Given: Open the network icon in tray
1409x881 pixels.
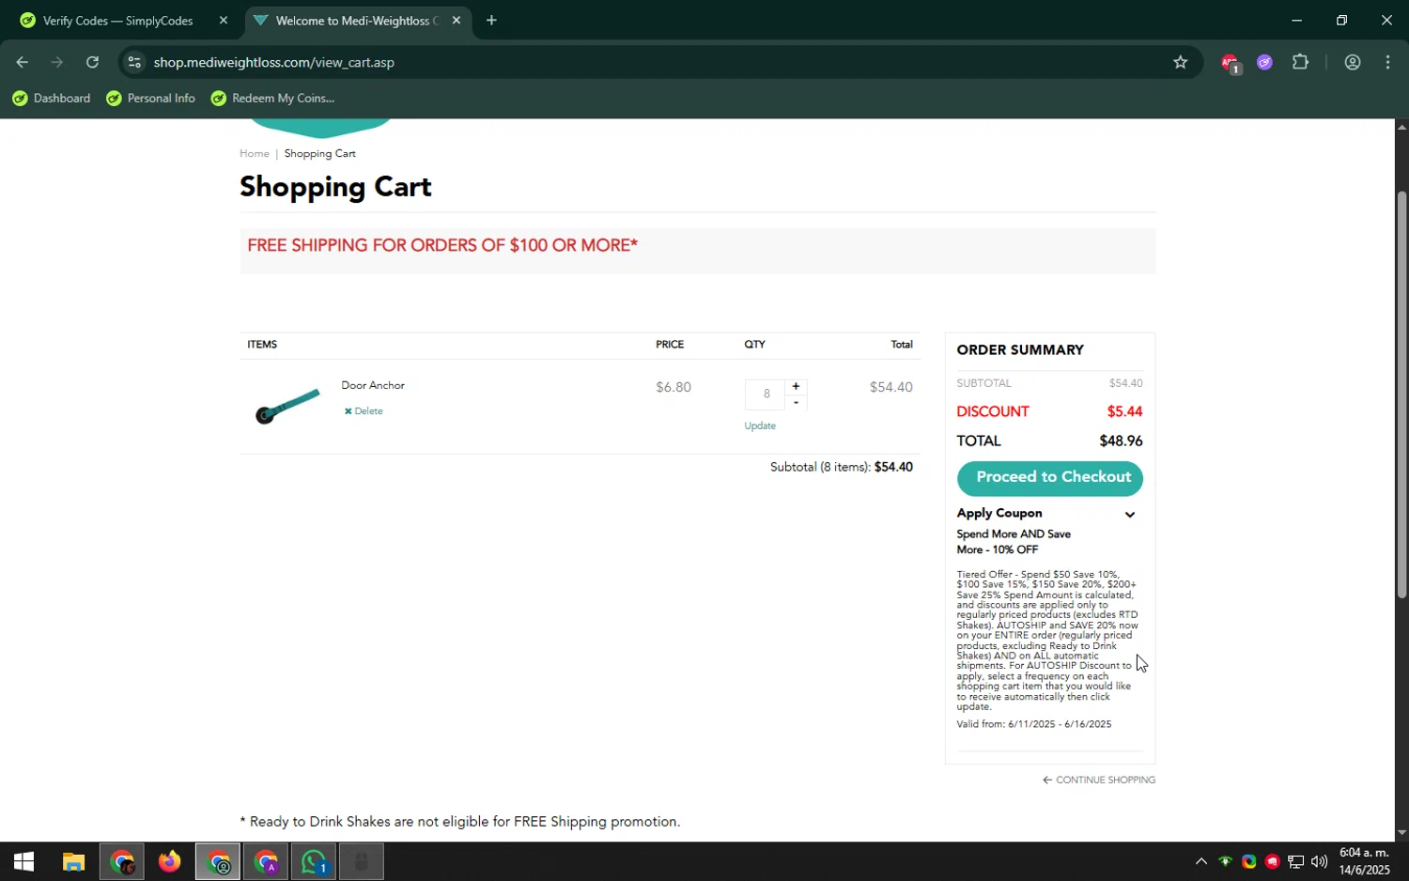Looking at the screenshot, I should (x=1296, y=861).
